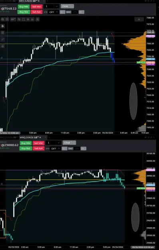The width and height of the screenshot is (159, 250).
Task: Select the crosshair cursor tool
Action: (x=2, y=26)
